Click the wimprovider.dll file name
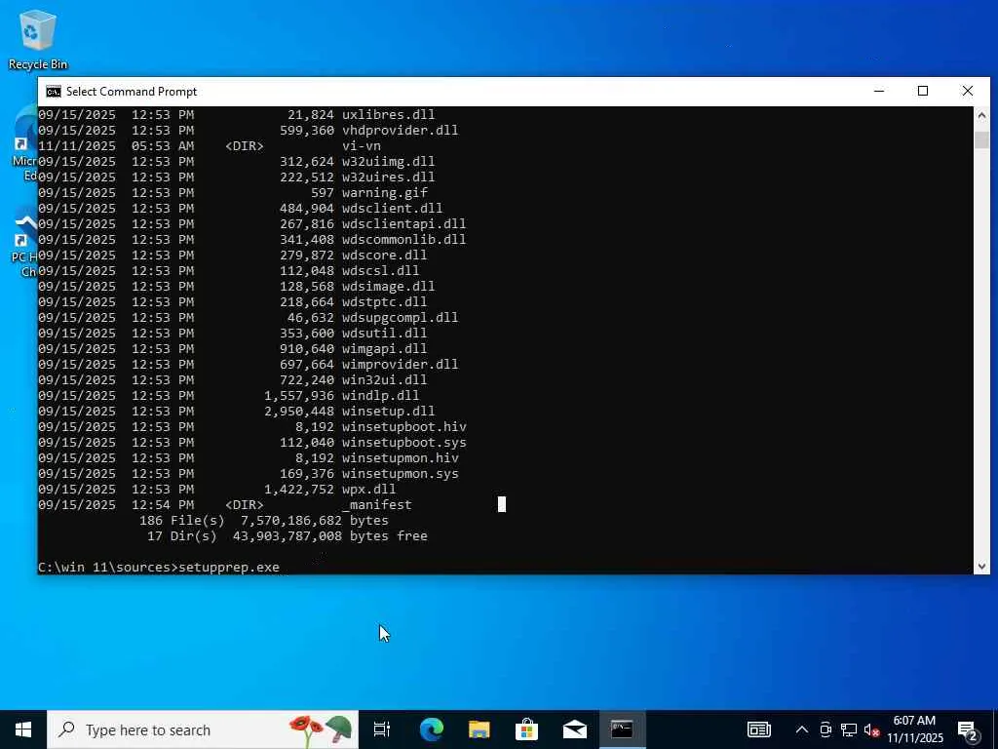998x749 pixels. 400,365
